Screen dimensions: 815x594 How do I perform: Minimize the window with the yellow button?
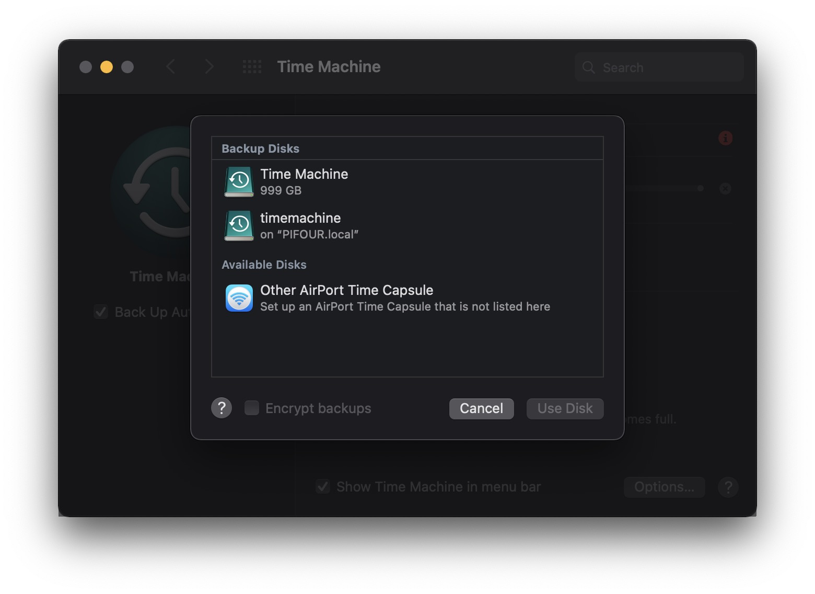[107, 67]
